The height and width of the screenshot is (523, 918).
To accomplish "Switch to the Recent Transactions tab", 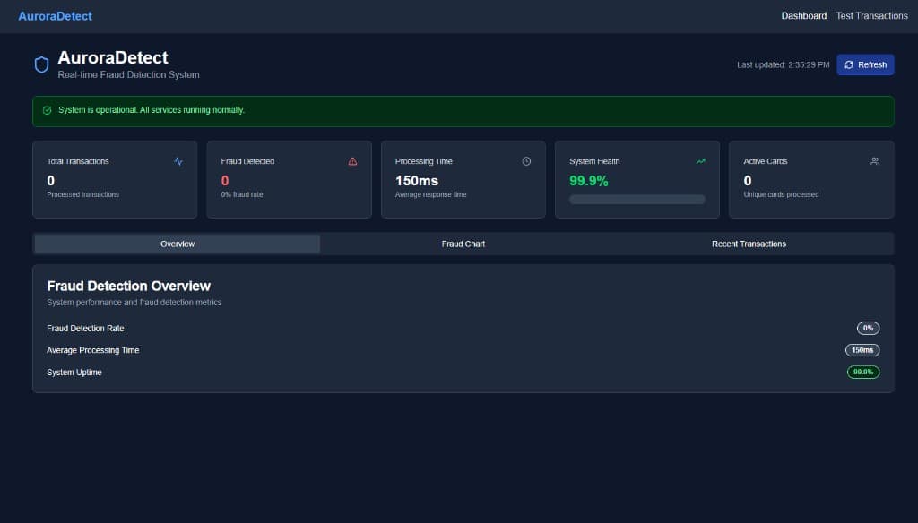I will coord(749,244).
